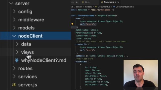The image size is (161, 90).
Task: Expand the views folder chevron
Action: [x=17, y=52]
